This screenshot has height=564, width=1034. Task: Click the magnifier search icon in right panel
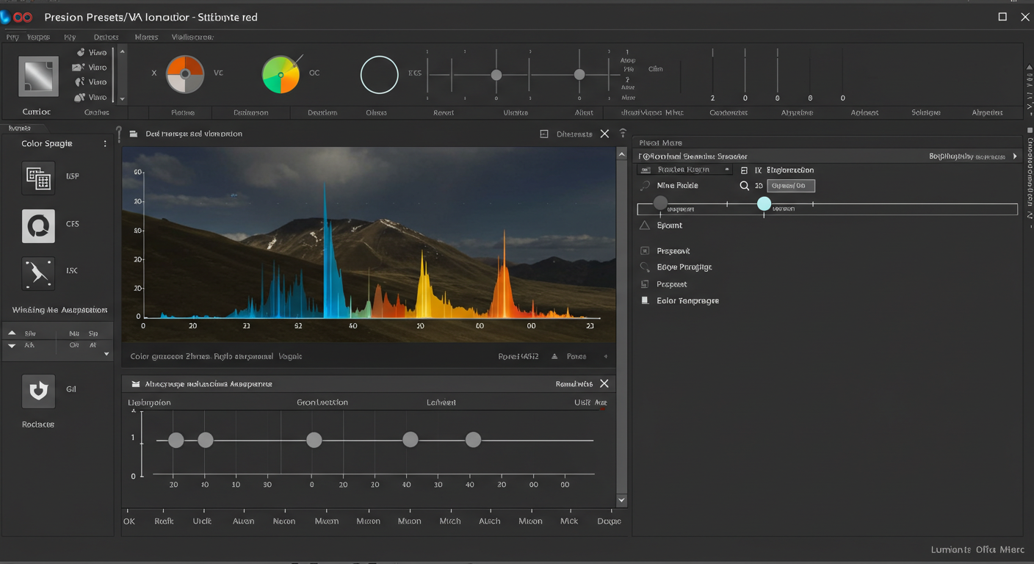744,186
